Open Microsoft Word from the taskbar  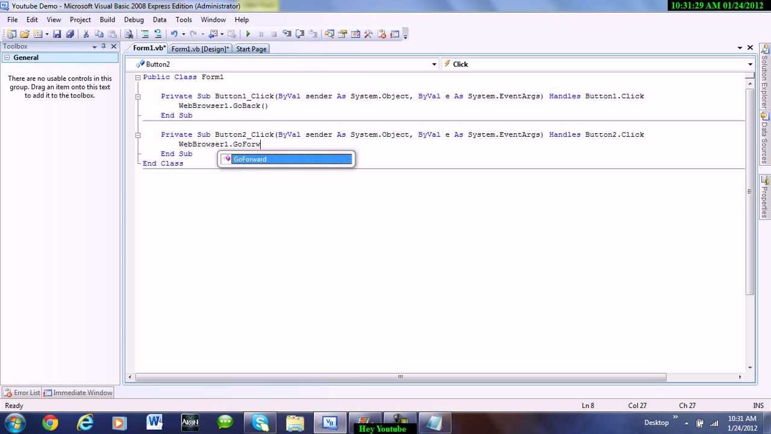155,423
